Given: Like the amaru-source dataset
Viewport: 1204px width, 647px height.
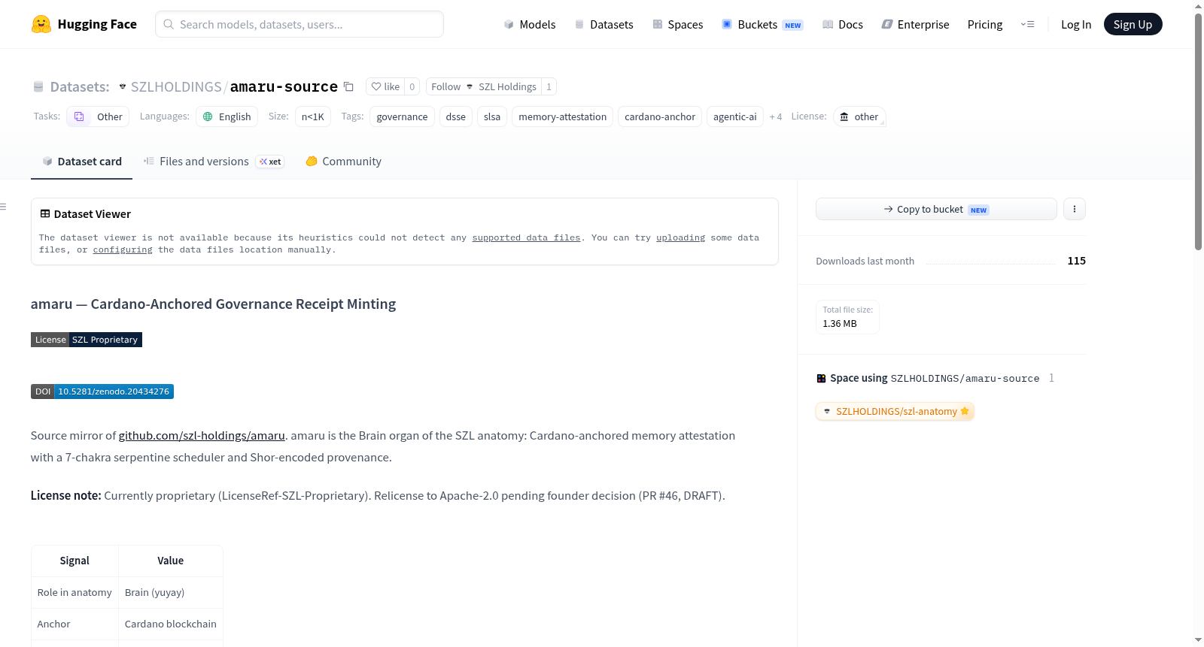Looking at the screenshot, I should [385, 86].
